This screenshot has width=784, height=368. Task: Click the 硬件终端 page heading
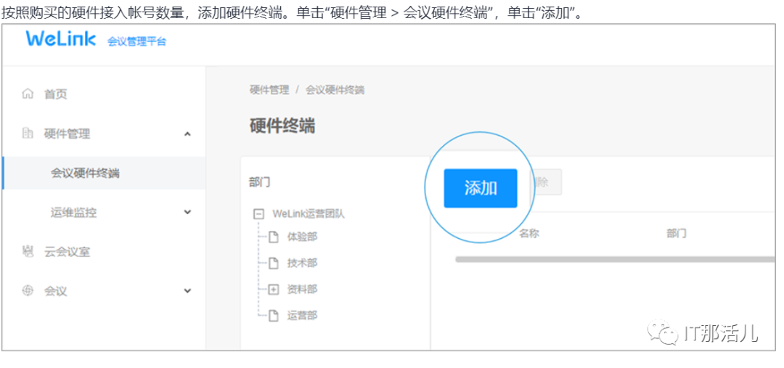coord(282,126)
